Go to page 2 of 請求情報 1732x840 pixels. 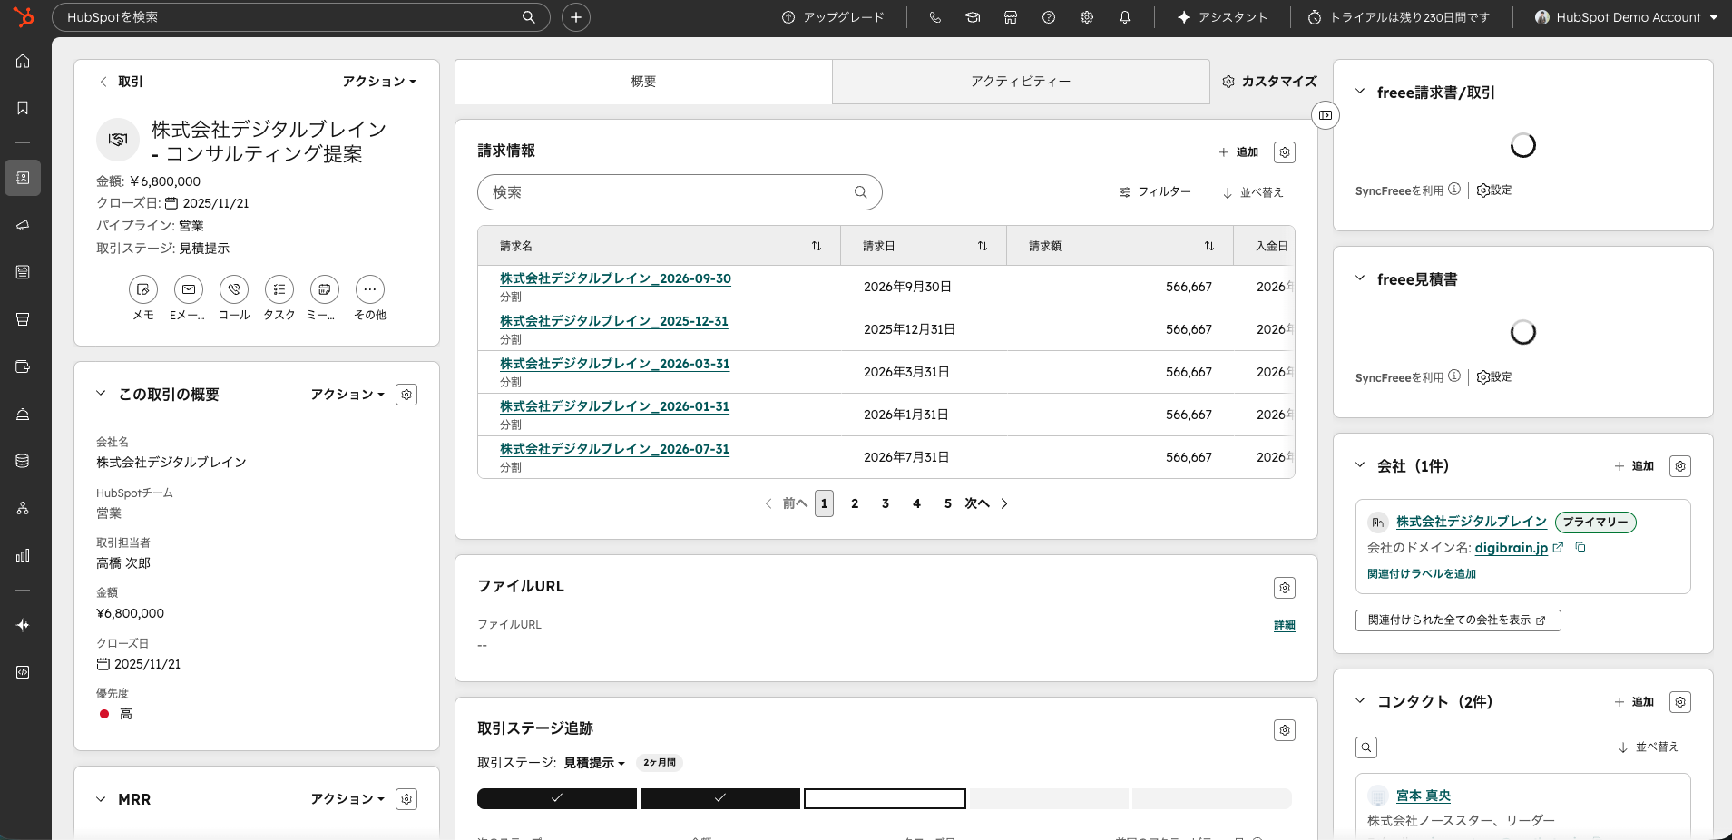click(855, 503)
